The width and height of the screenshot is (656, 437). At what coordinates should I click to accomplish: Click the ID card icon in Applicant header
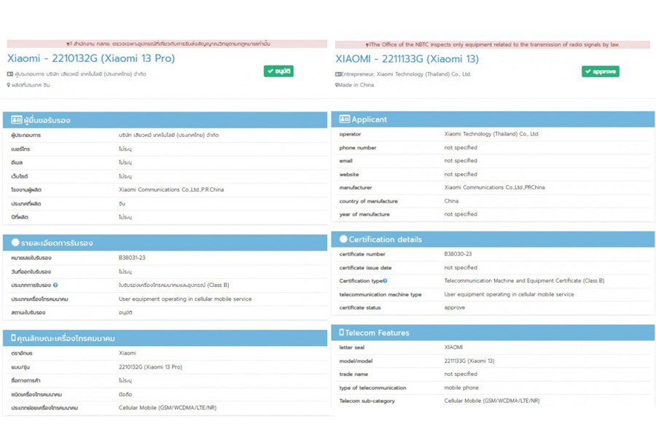(x=344, y=119)
